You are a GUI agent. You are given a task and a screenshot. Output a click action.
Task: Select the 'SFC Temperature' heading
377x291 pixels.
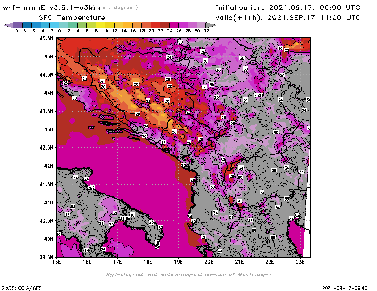pyautogui.click(x=72, y=18)
